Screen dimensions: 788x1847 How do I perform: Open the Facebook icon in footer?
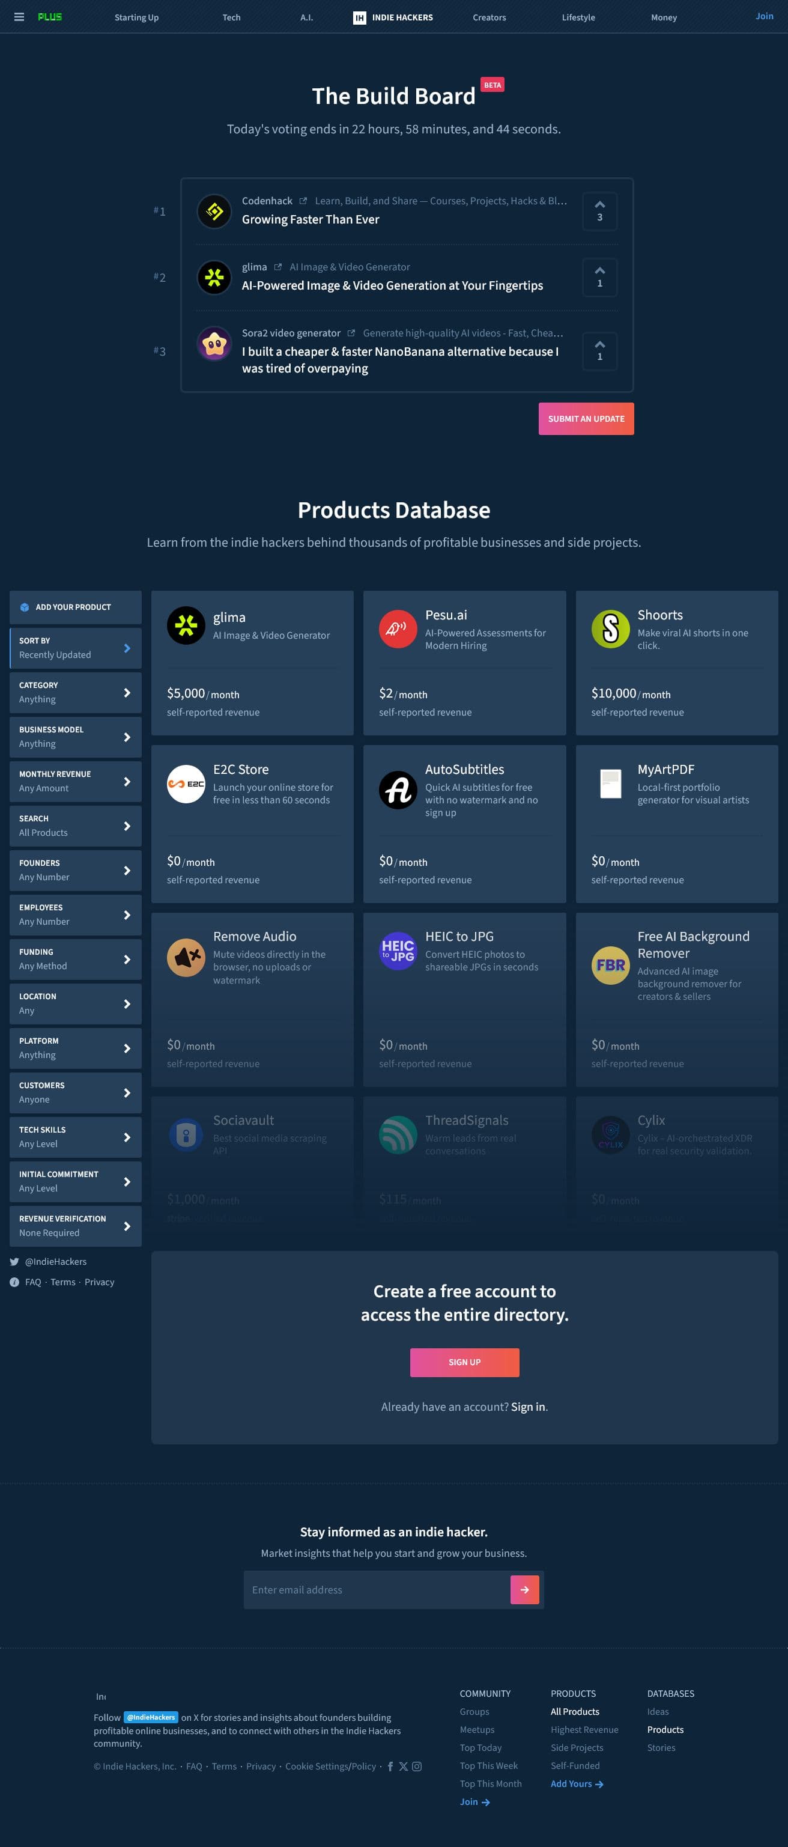390,1766
